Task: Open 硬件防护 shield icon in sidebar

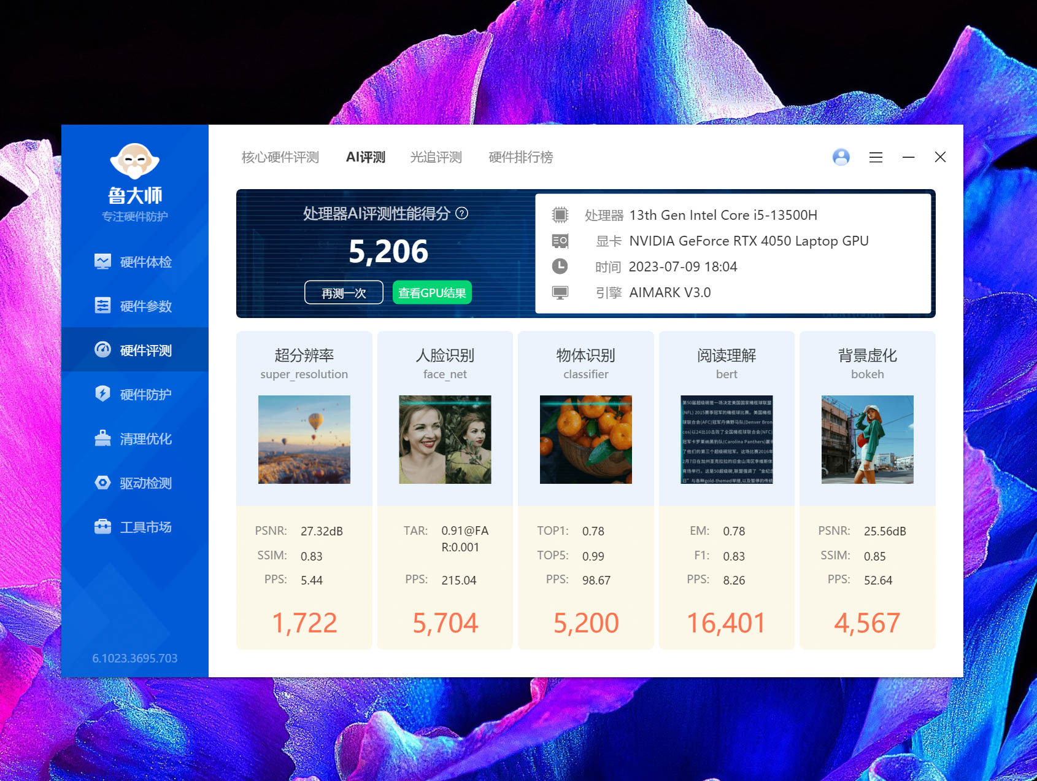Action: click(102, 394)
